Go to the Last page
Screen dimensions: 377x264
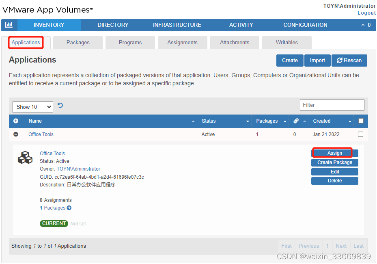click(x=358, y=246)
